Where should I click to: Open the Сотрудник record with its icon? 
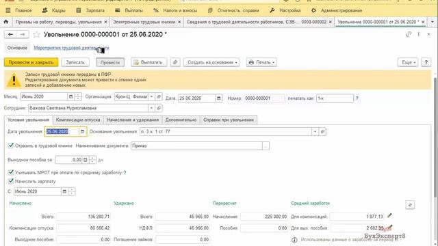[x=159, y=108]
